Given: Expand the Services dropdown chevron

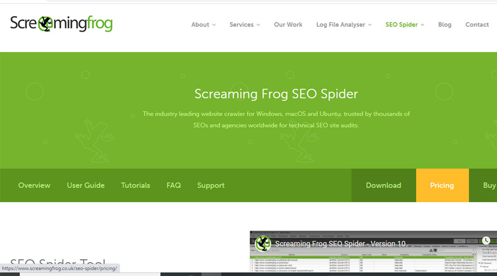Looking at the screenshot, I should [x=258, y=25].
